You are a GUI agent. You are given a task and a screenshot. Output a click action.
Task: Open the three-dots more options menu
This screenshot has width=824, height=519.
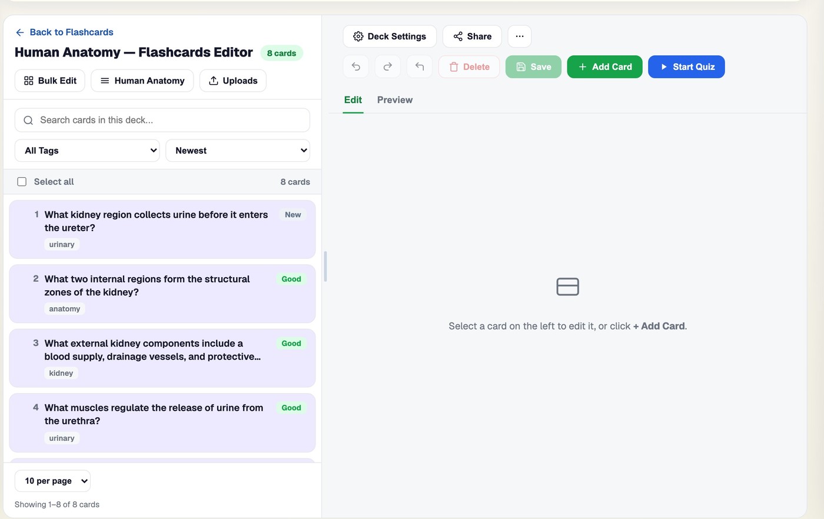click(520, 36)
